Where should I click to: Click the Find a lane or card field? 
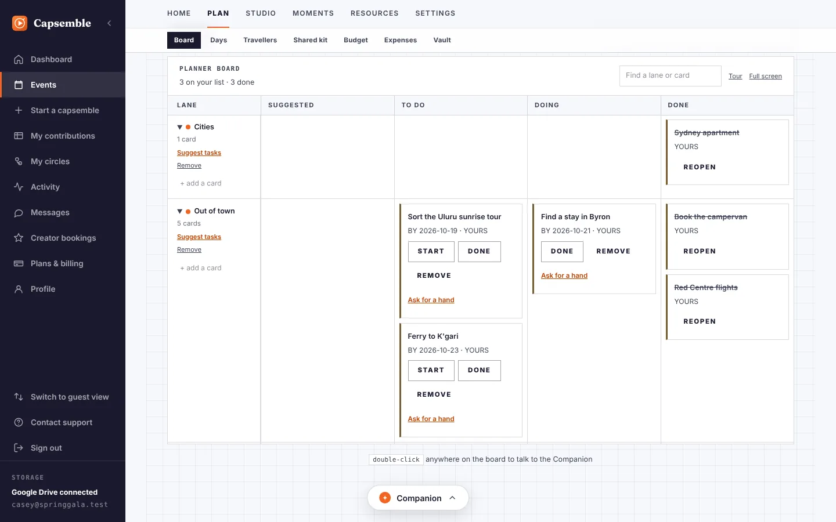click(x=670, y=75)
